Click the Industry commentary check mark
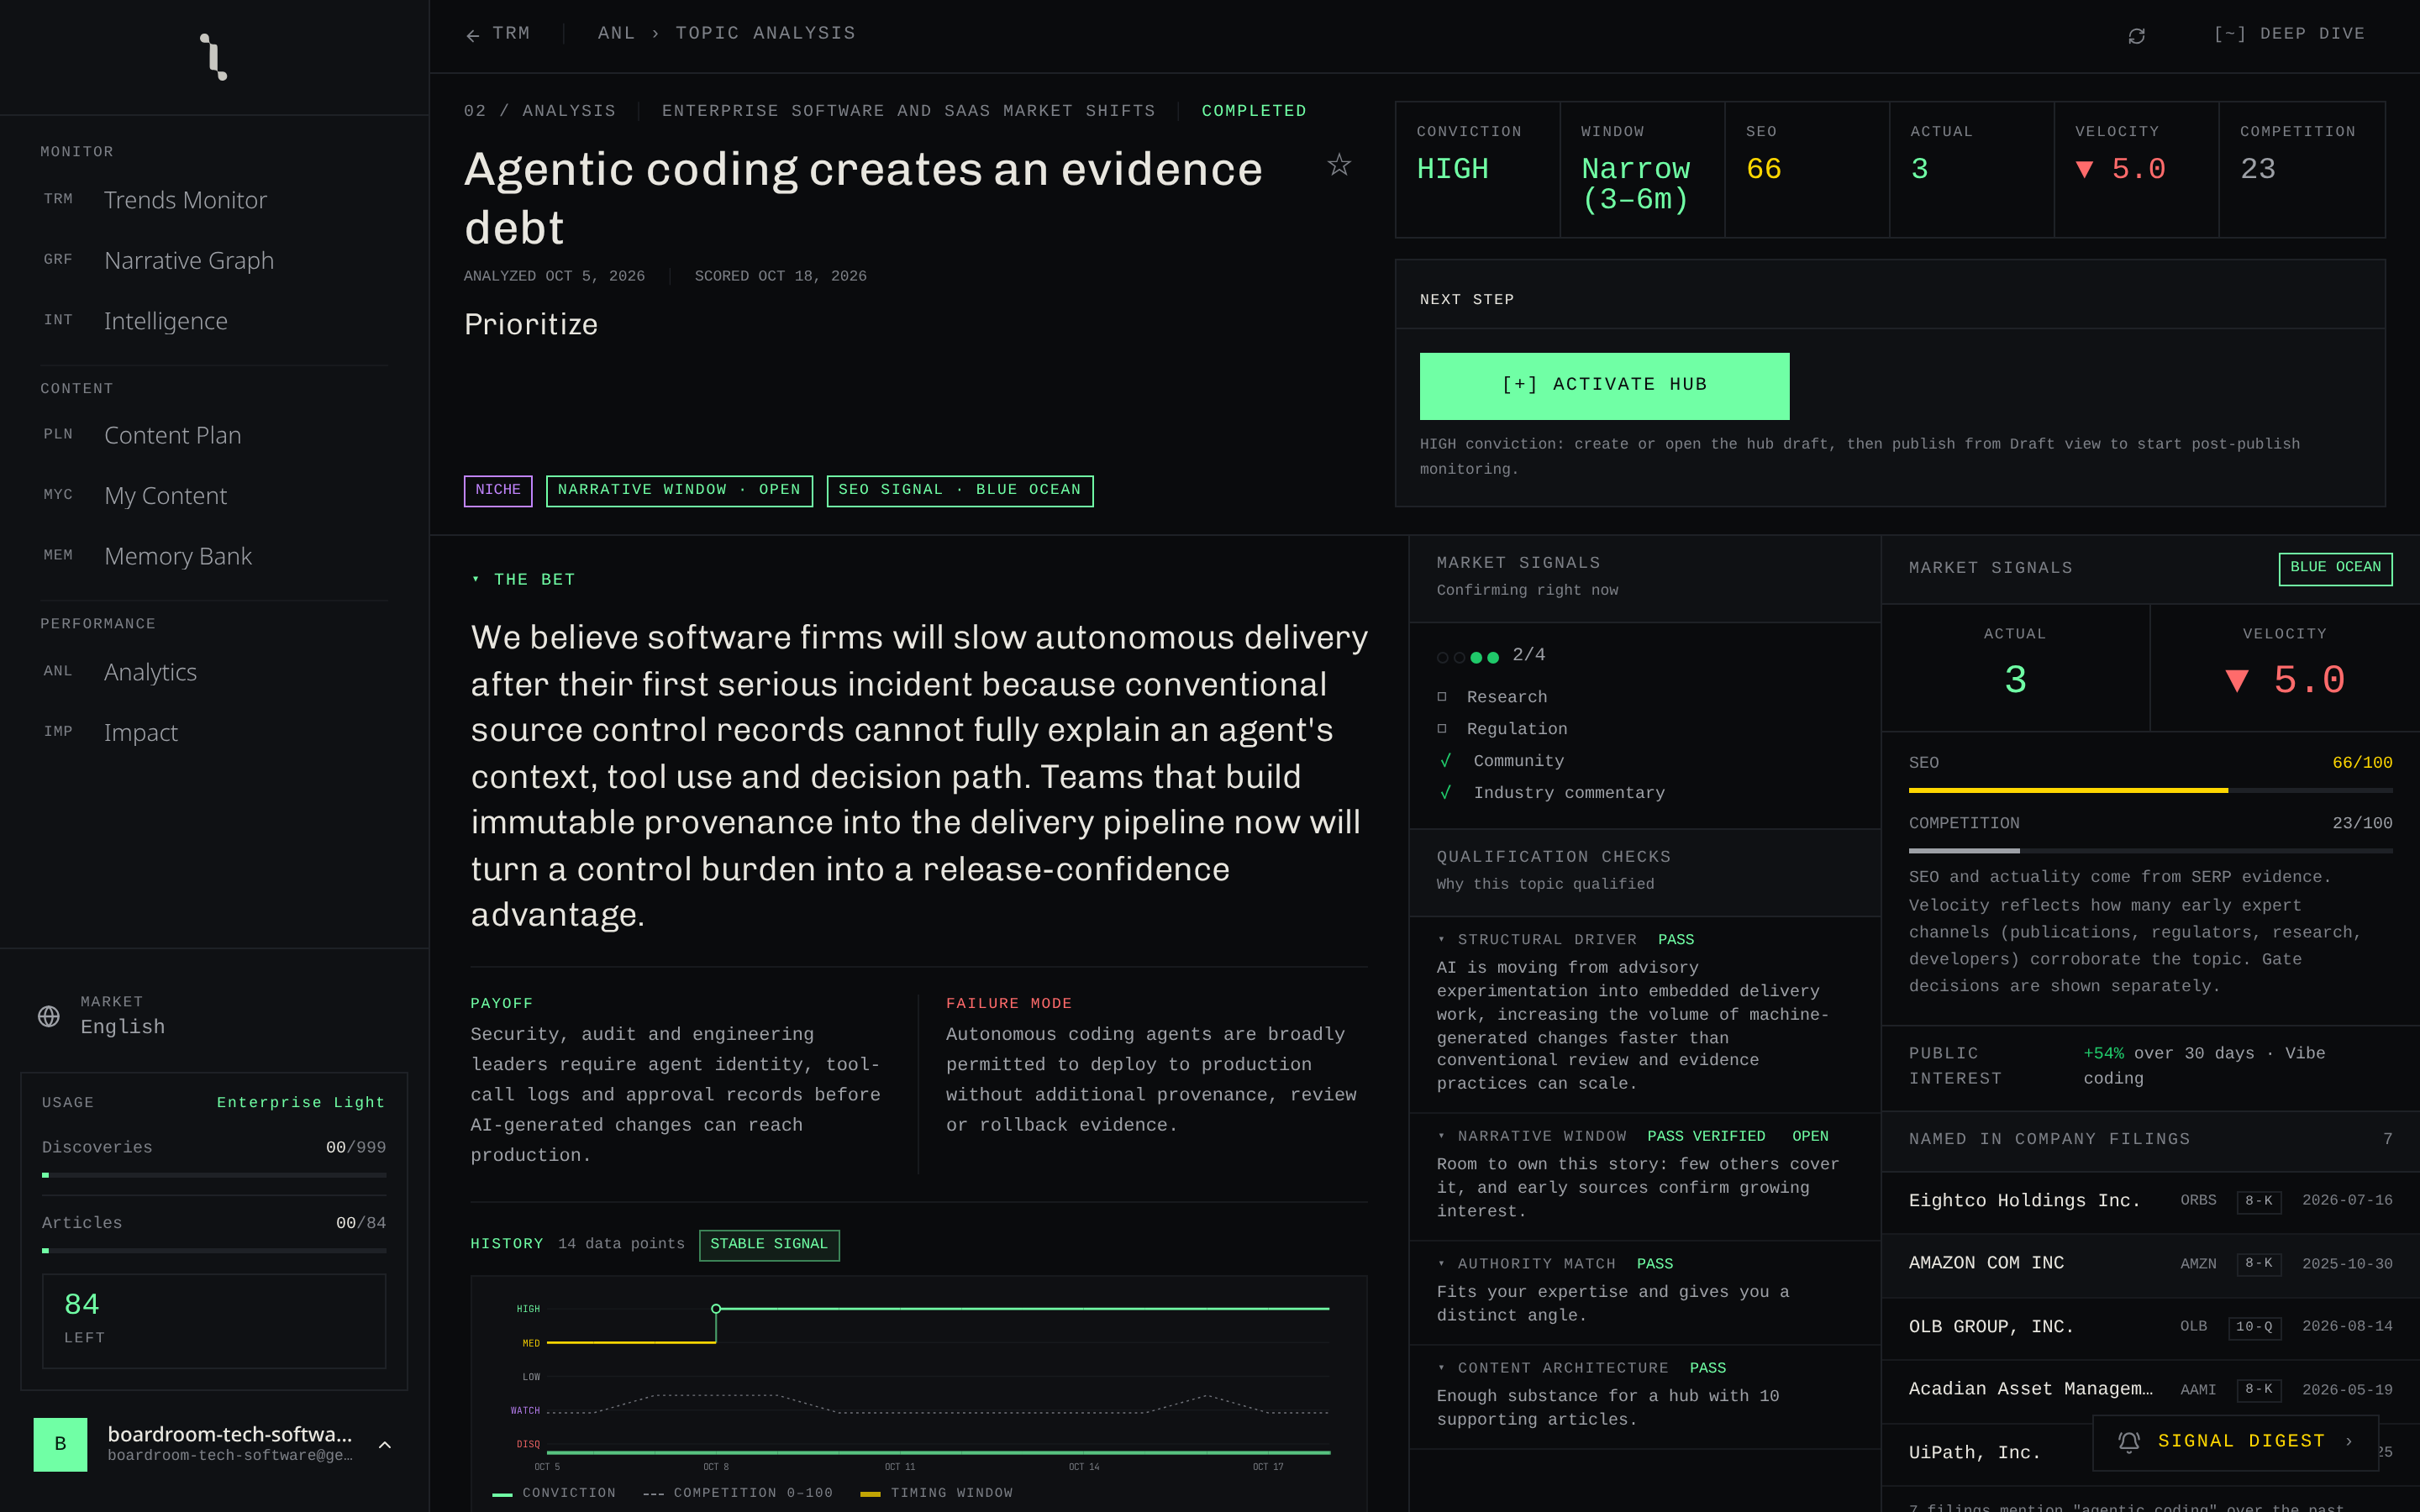 [1445, 793]
